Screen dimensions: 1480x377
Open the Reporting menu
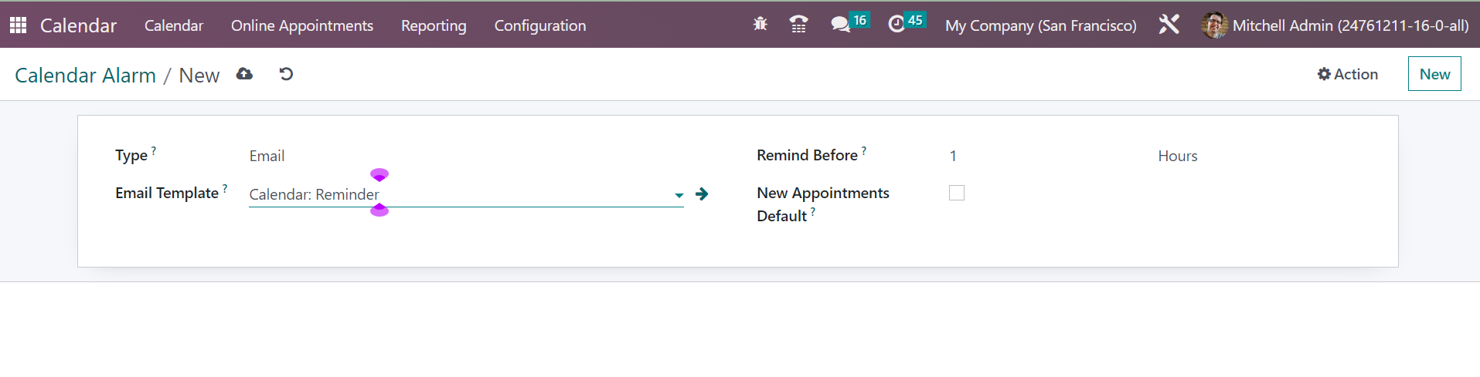[434, 25]
